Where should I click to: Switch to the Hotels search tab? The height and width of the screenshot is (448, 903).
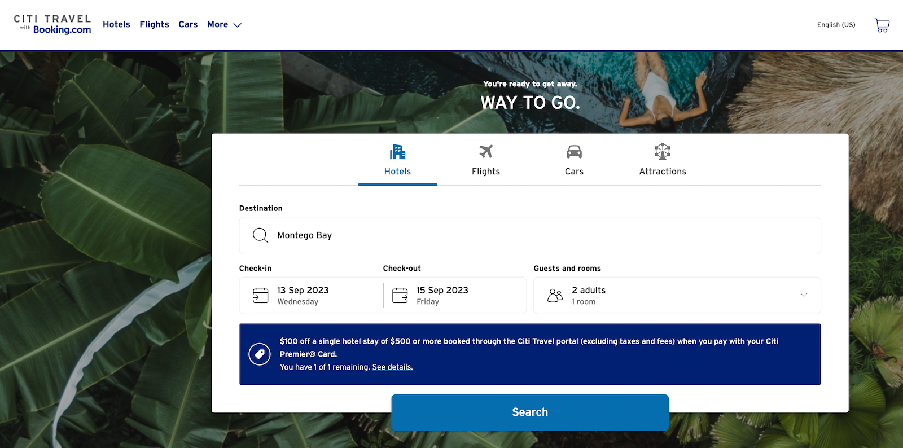pos(397,161)
